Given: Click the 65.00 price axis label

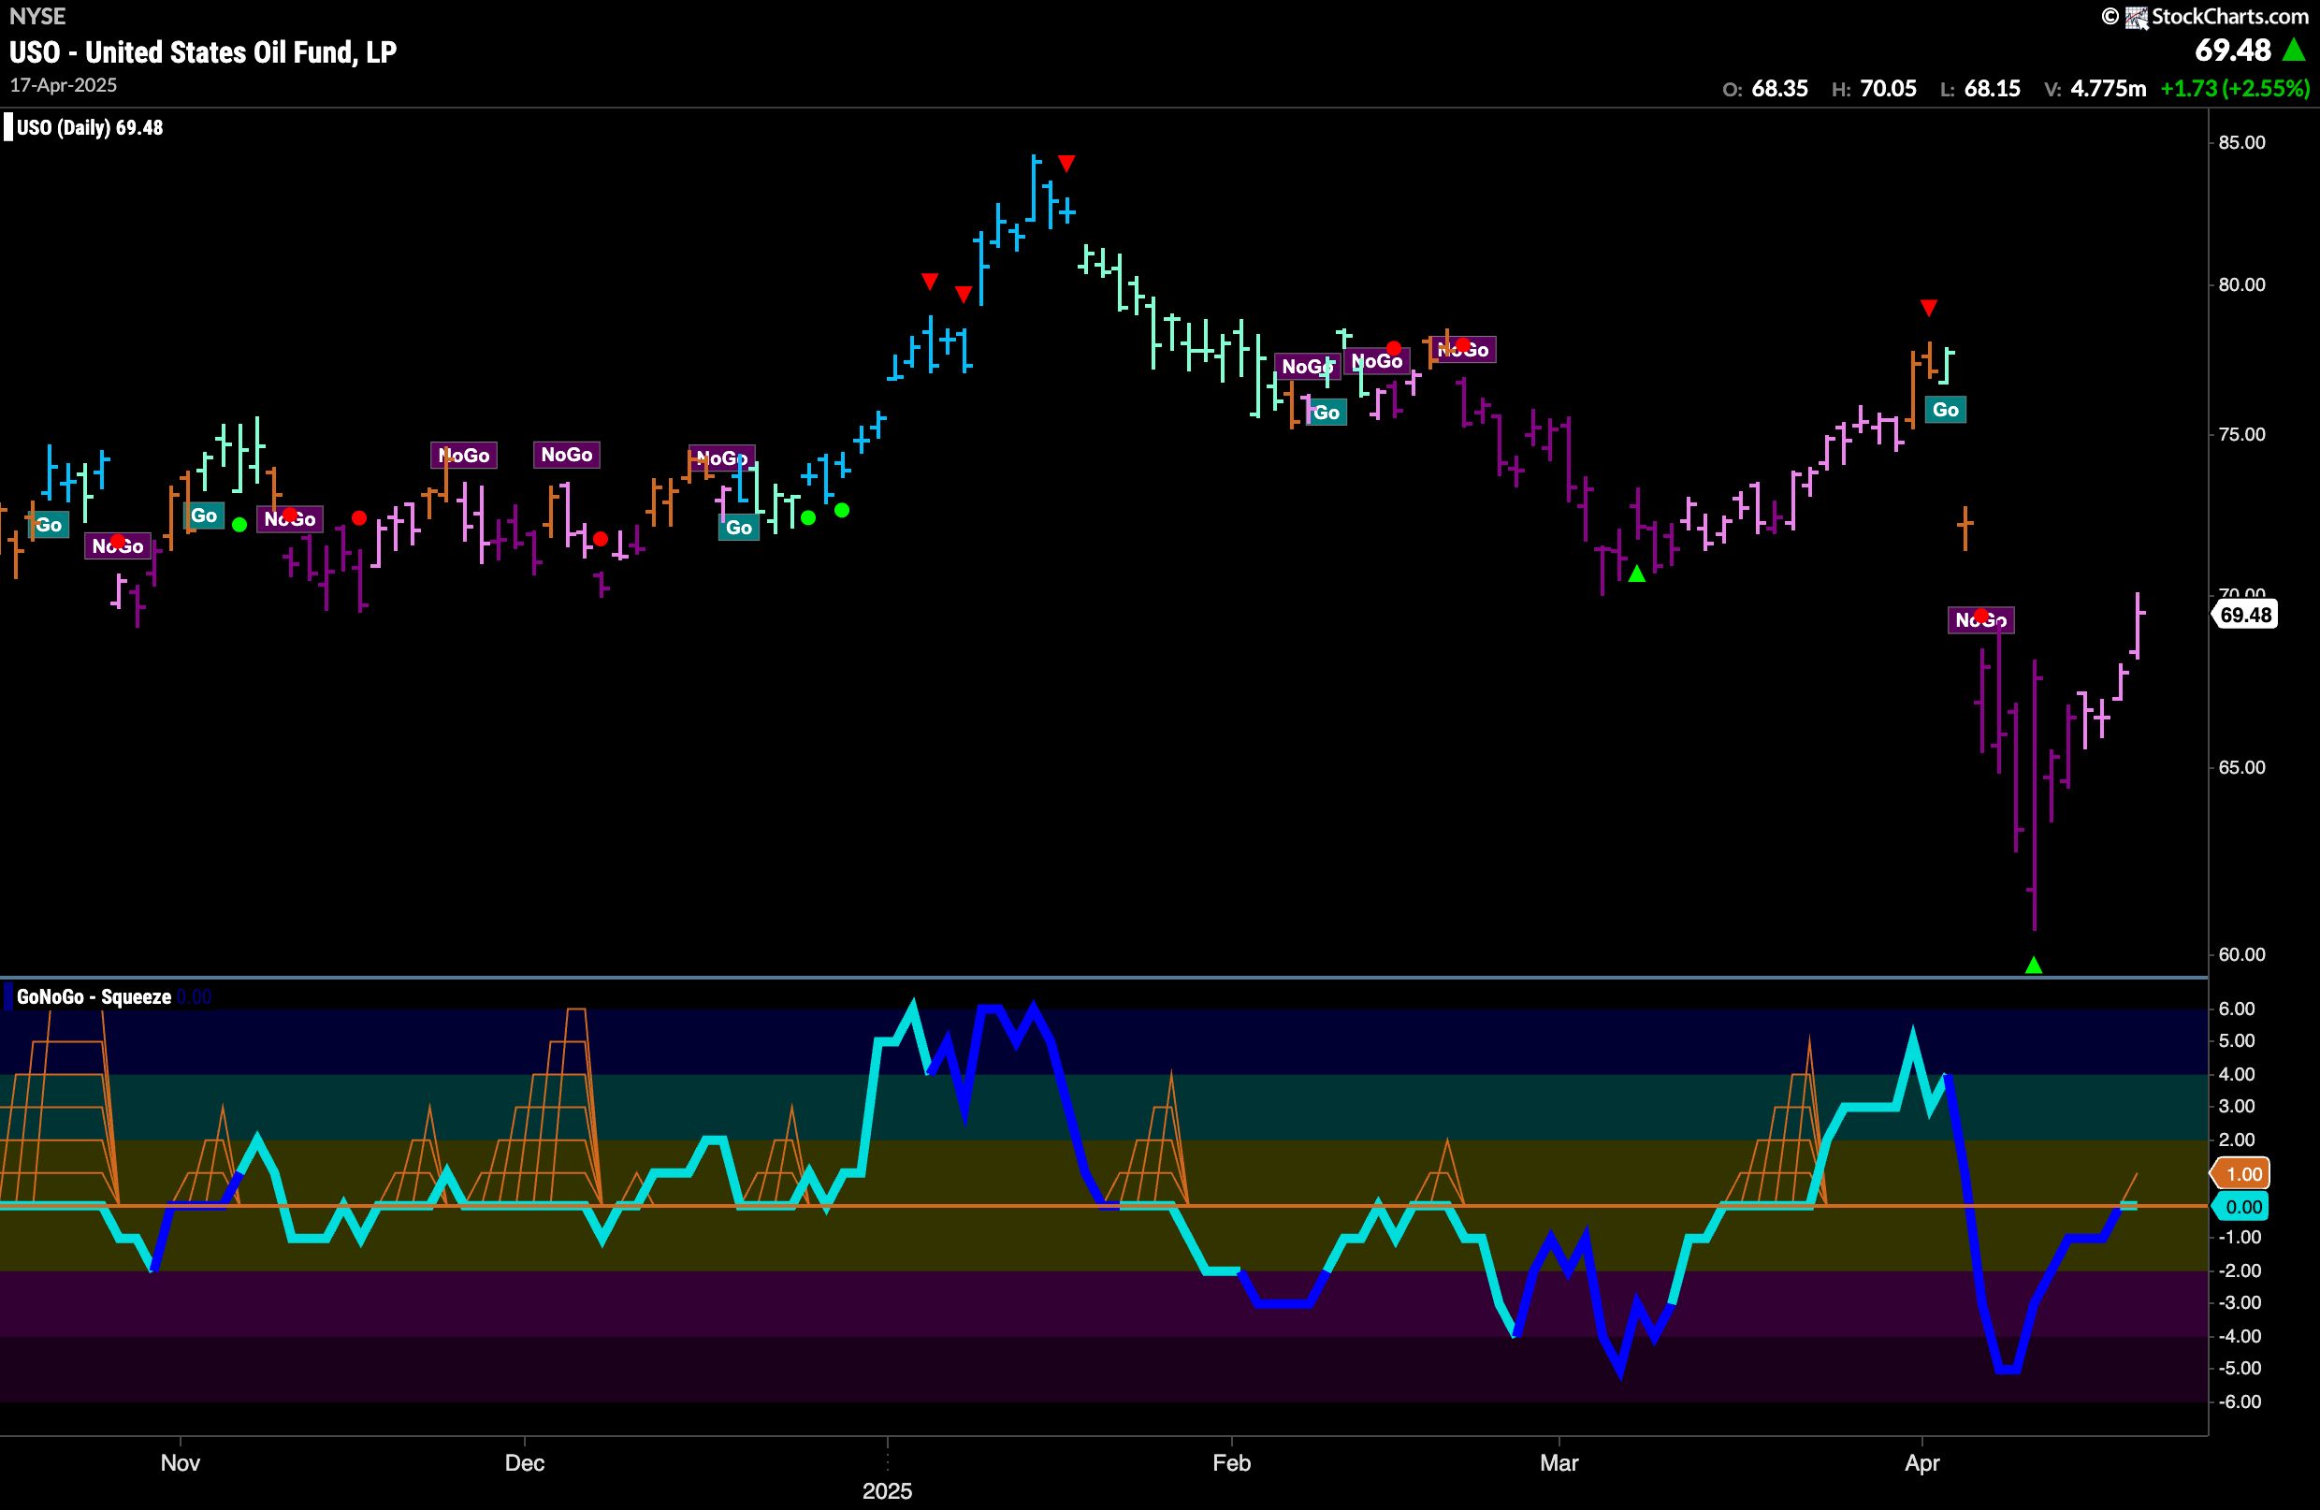Looking at the screenshot, I should tap(2242, 767).
